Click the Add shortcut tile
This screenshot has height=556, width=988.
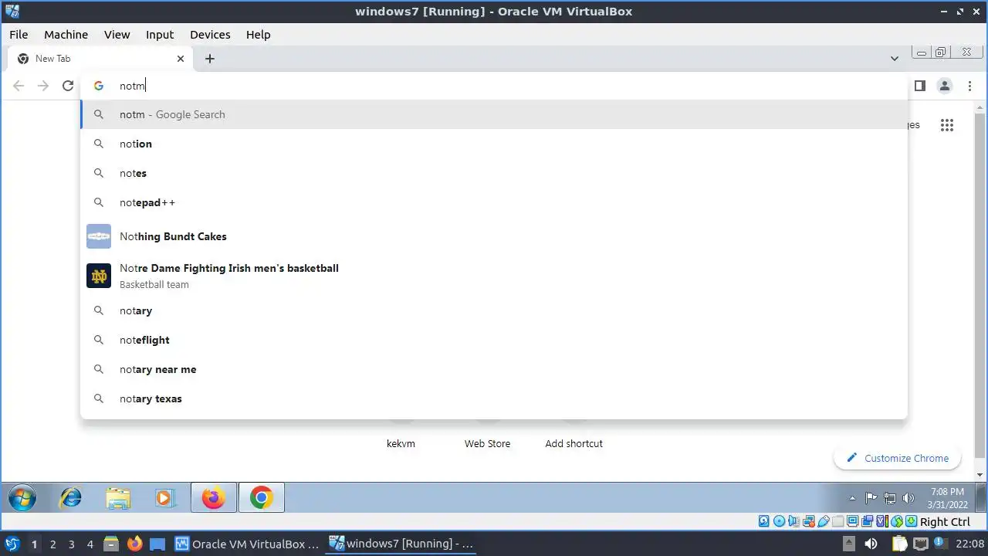point(574,443)
